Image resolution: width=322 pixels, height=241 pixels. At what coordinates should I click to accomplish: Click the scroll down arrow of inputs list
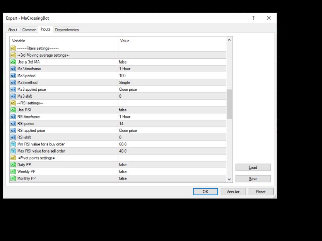229,179
